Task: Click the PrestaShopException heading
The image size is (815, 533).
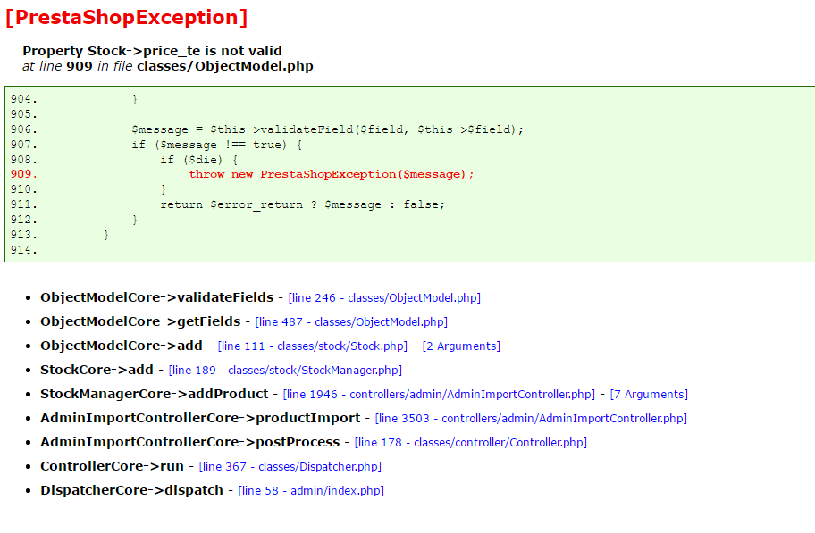Action: pyautogui.click(x=126, y=17)
